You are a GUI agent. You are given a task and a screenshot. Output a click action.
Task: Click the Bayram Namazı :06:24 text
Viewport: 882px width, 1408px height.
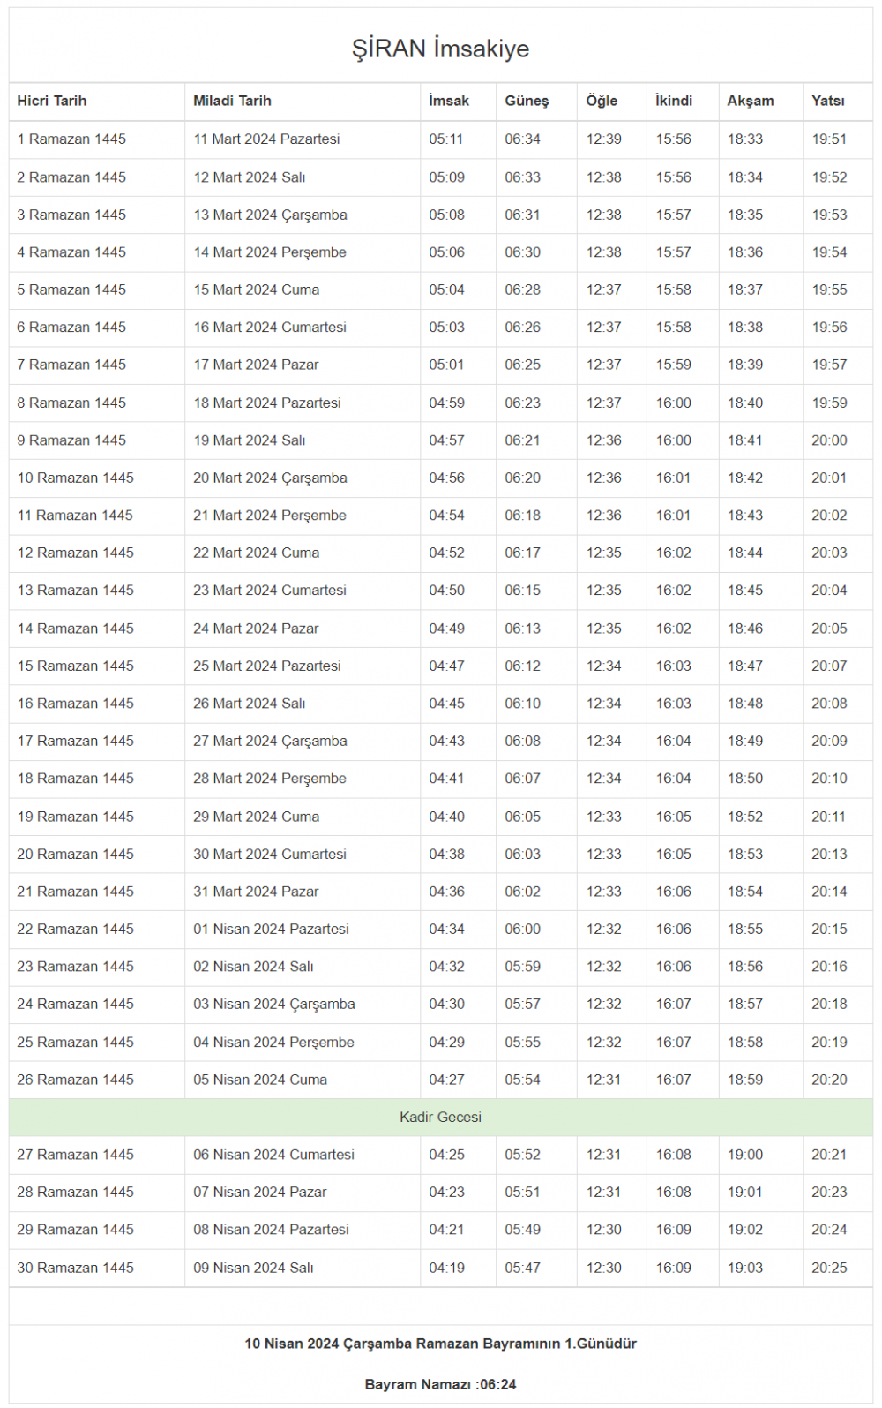click(x=440, y=1384)
